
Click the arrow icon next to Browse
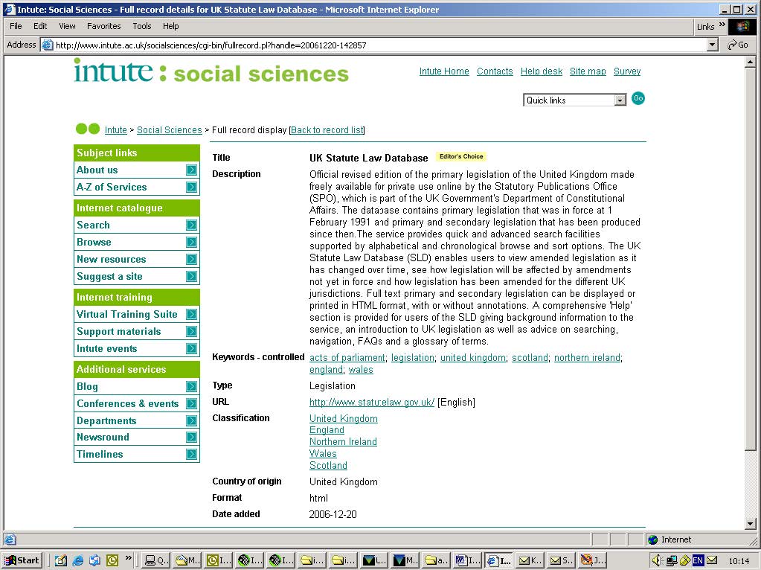tap(192, 242)
